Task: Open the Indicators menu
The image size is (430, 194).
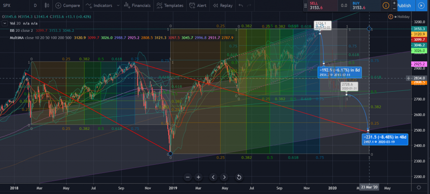Action: (99, 6)
